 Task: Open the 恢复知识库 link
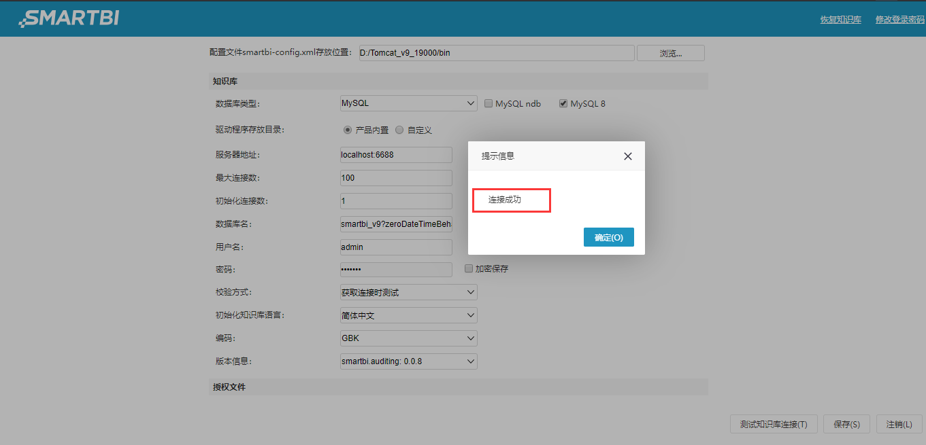tap(841, 20)
